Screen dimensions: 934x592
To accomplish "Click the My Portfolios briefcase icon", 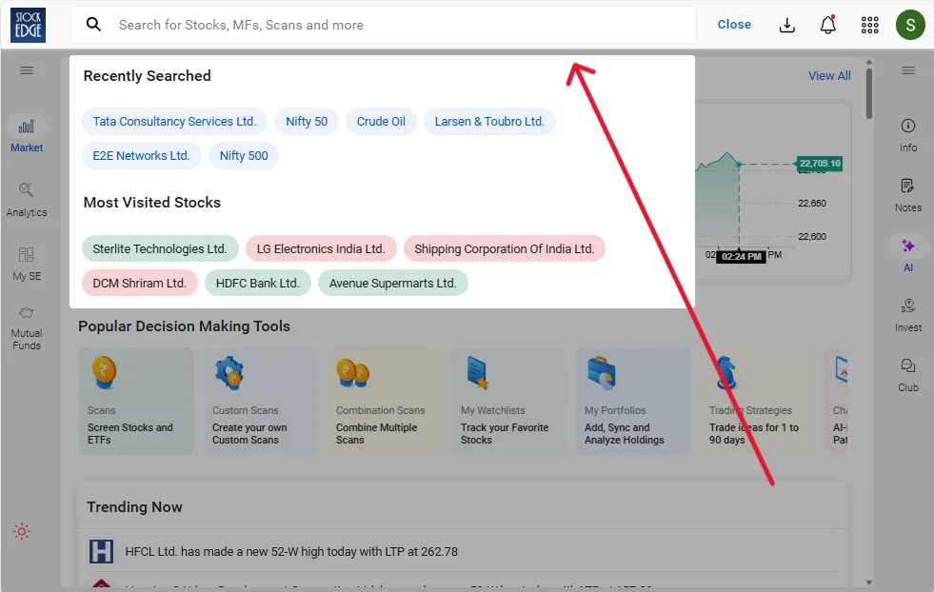I will point(602,373).
